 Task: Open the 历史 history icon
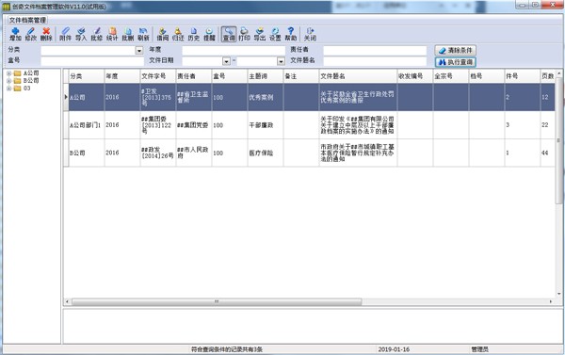[x=193, y=34]
